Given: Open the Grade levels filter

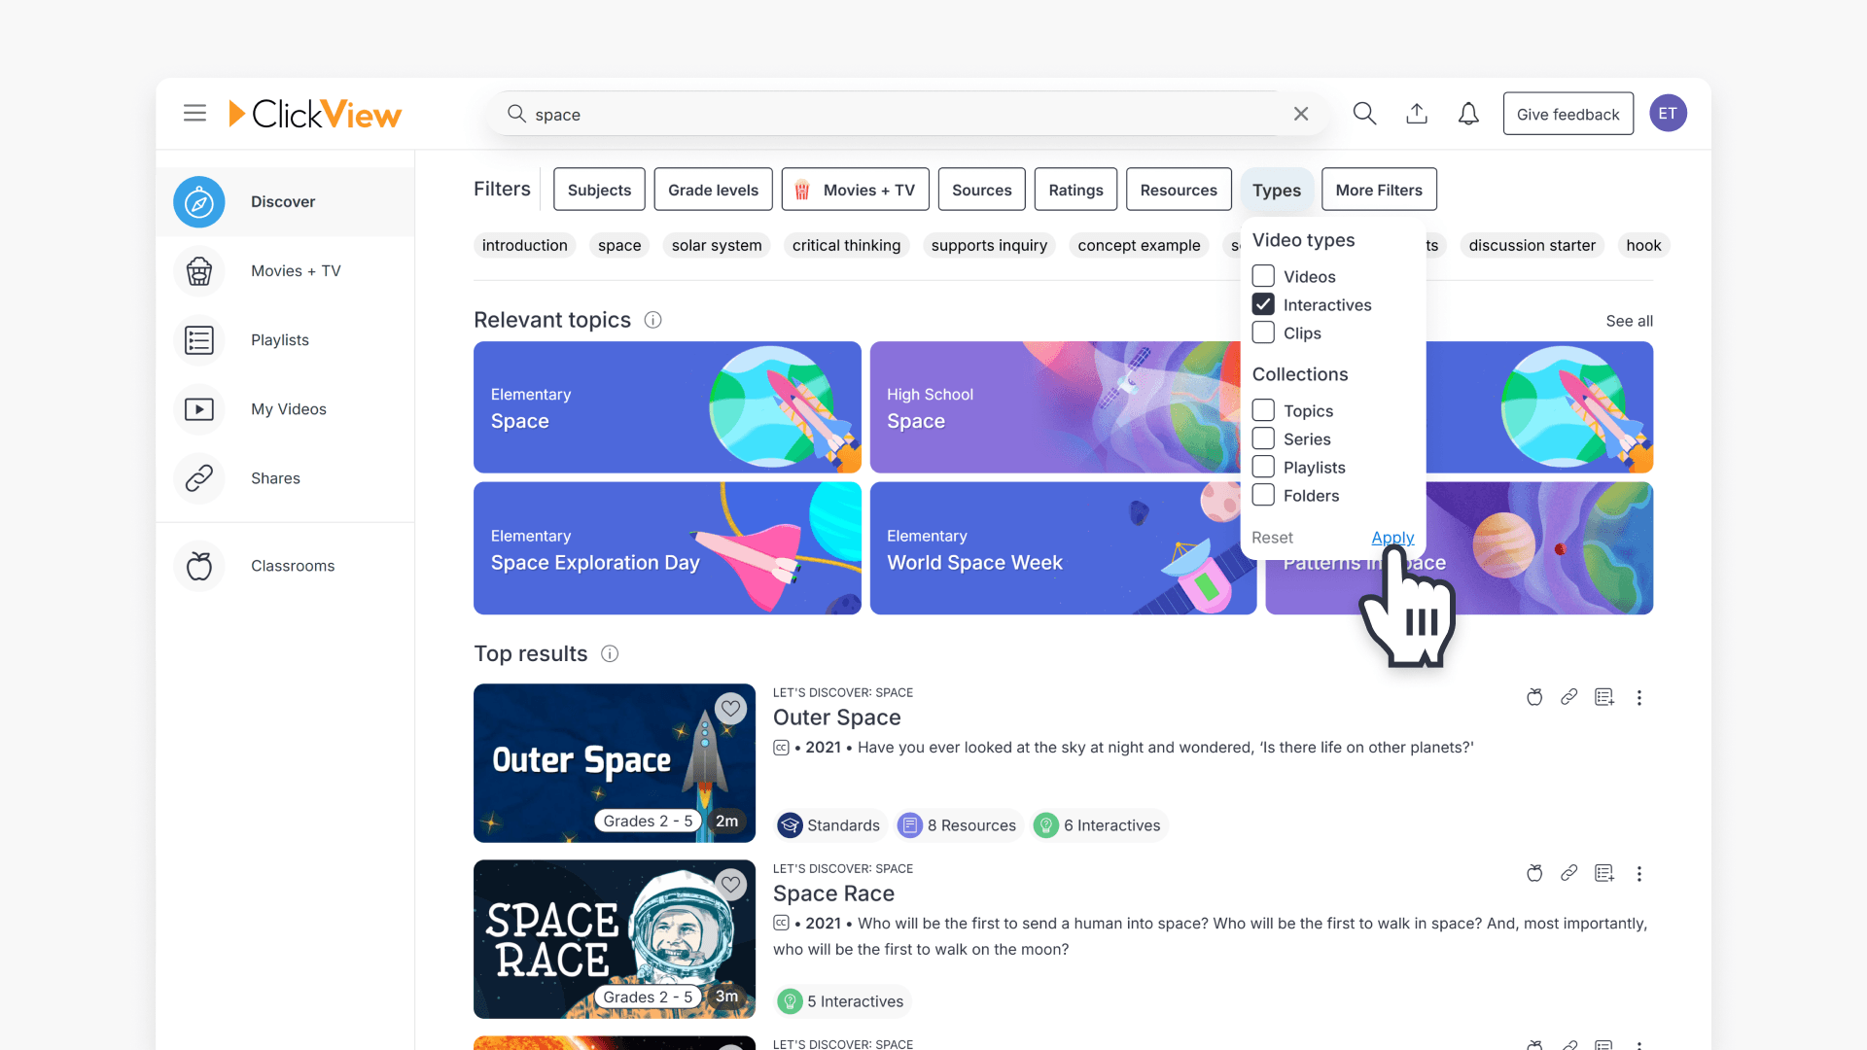Looking at the screenshot, I should coord(713,189).
